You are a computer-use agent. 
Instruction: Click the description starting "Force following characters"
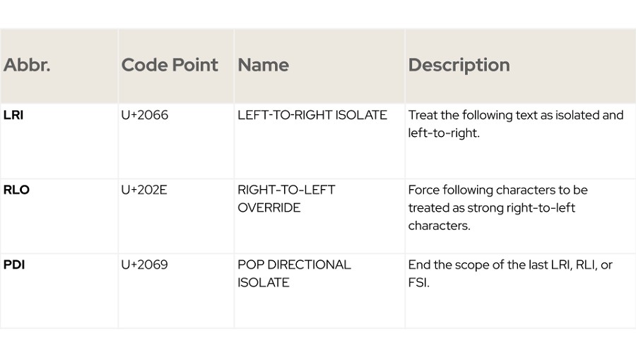497,190
